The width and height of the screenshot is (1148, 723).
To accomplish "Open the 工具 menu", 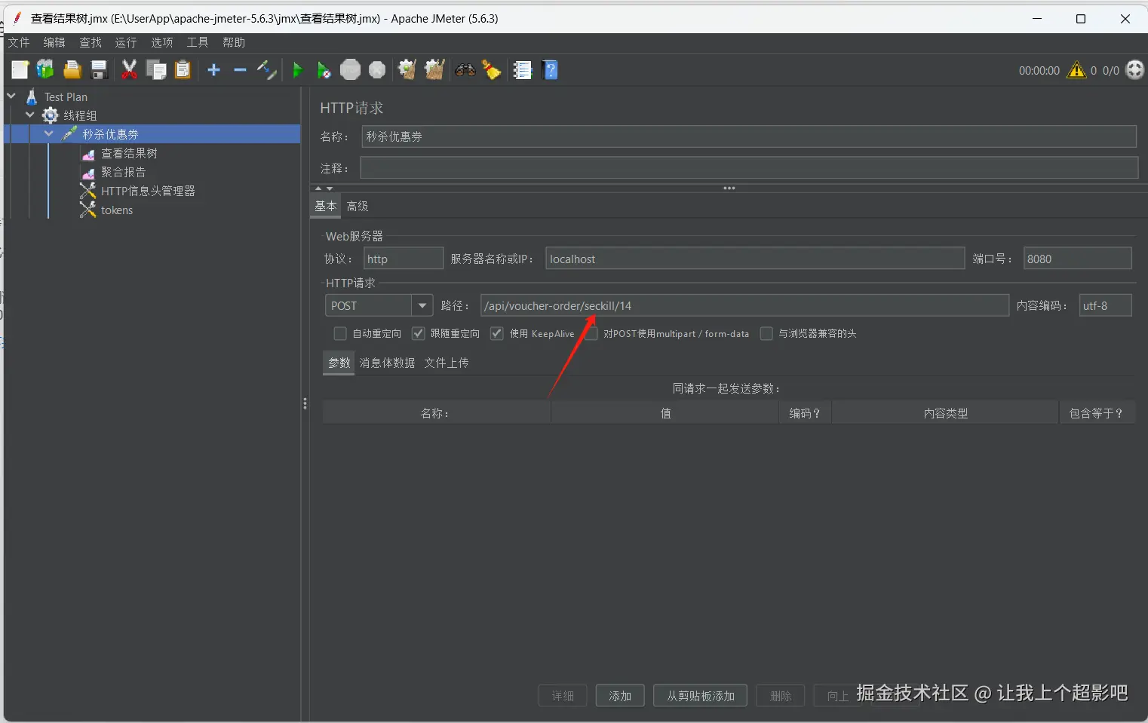I will (x=198, y=42).
